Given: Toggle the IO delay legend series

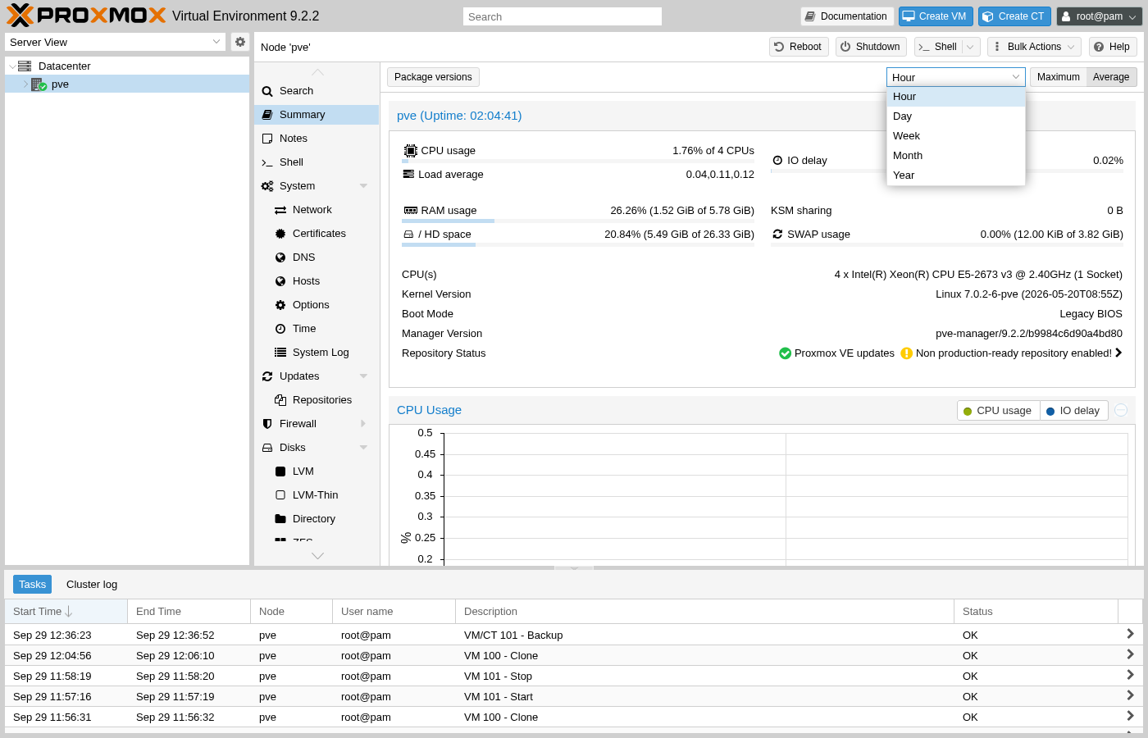Looking at the screenshot, I should coord(1073,411).
